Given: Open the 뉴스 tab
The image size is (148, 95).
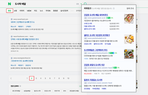Looking at the screenshot, I should point(41,11).
